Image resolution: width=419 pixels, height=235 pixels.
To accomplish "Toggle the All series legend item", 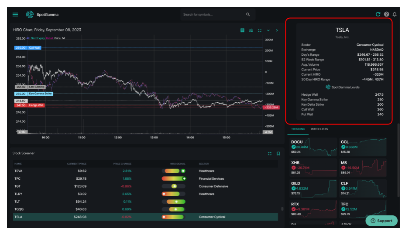I will tap(28, 38).
